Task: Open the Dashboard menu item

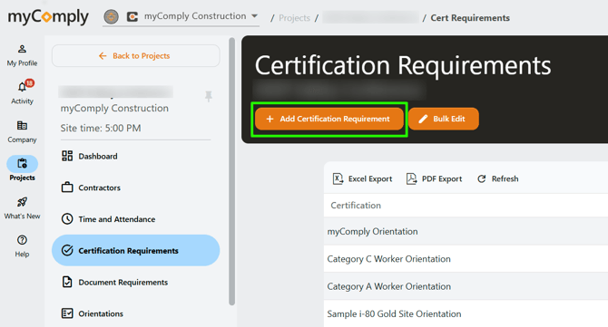Action: point(136,156)
